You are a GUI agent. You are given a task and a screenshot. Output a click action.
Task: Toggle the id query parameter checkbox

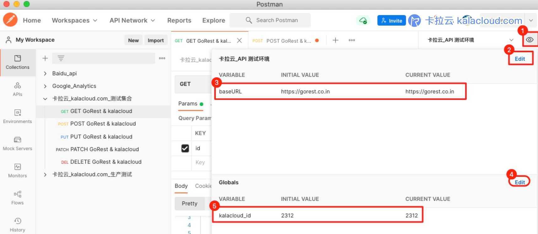pos(185,148)
